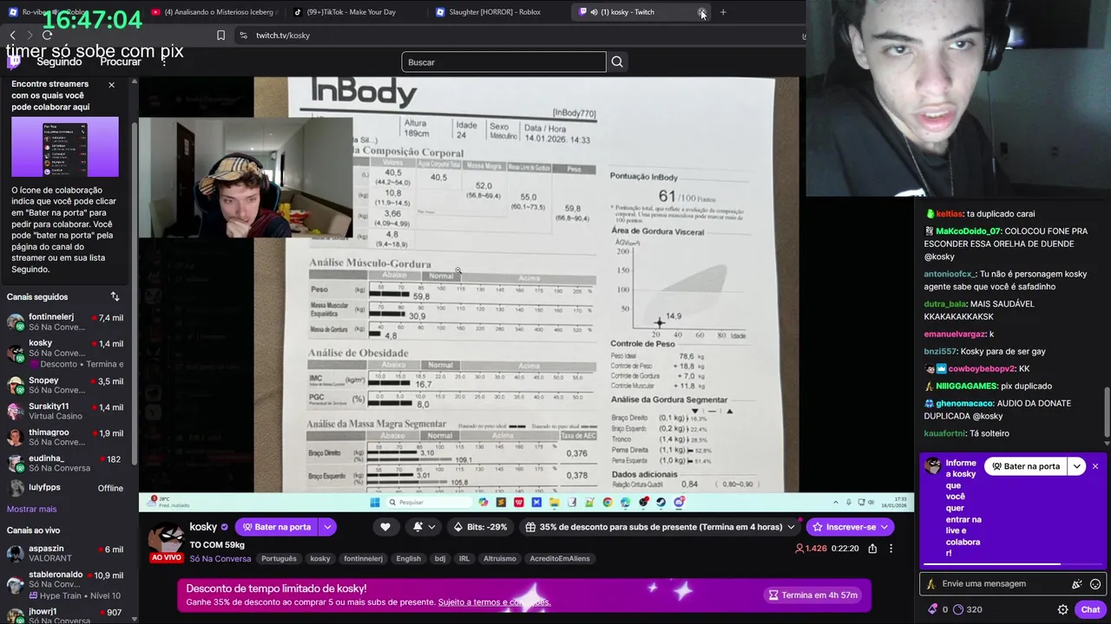Go back with browser back arrow
1111x624 pixels.
click(x=12, y=36)
